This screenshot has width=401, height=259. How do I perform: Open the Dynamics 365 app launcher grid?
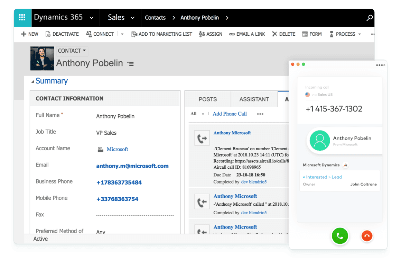click(x=22, y=18)
